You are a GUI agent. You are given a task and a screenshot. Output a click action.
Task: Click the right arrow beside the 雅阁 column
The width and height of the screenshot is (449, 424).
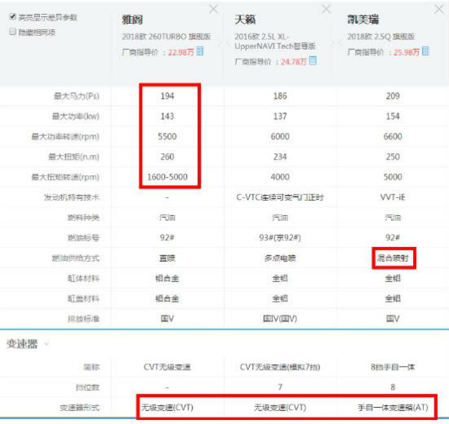pos(220,43)
